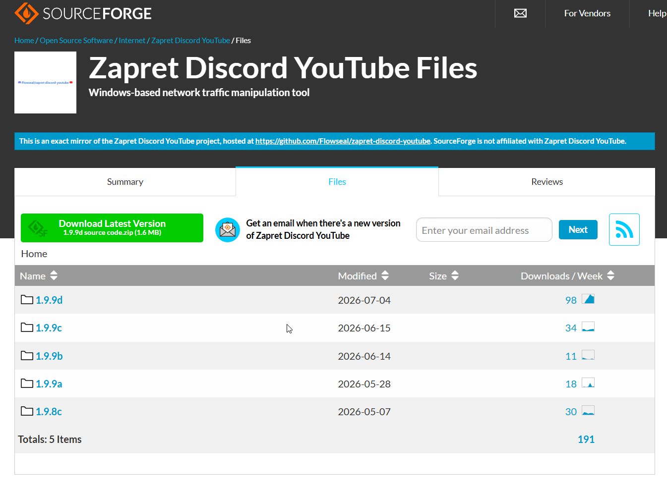The image size is (667, 491).
Task: Click Download Latest Version button
Action: (112, 228)
